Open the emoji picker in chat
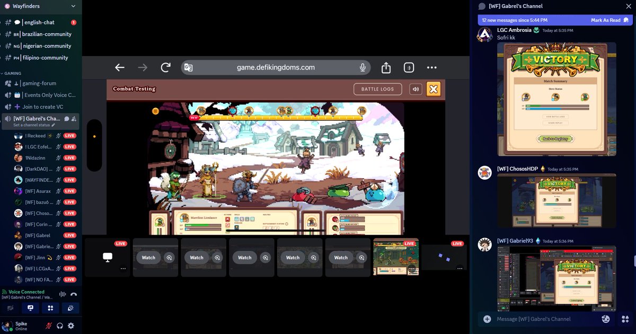This screenshot has width=636, height=334. click(606, 319)
